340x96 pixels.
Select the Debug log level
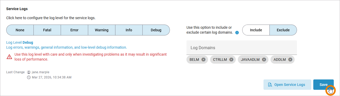click(x=156, y=30)
